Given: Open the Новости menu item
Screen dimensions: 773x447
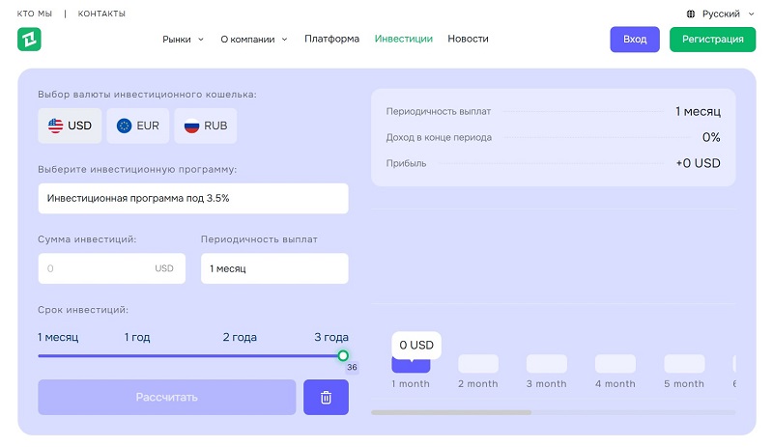Looking at the screenshot, I should tap(468, 40).
